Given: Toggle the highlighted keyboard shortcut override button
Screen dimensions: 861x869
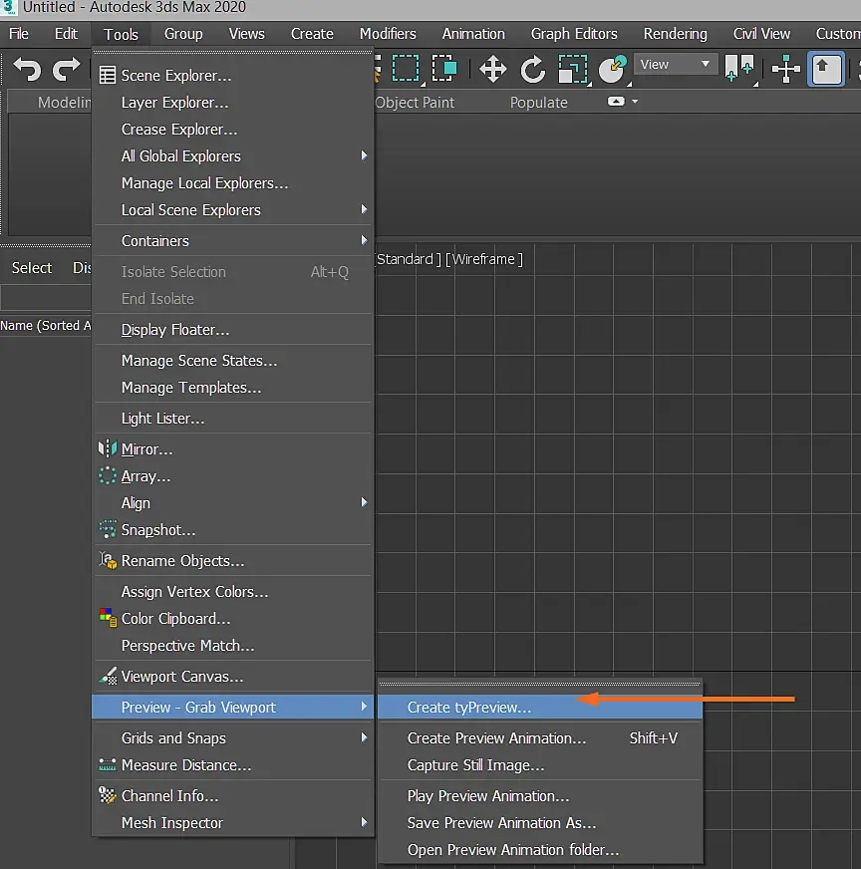Looking at the screenshot, I should (x=825, y=69).
